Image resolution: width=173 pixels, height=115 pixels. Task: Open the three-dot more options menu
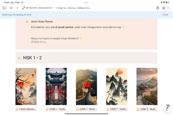coord(169,8)
